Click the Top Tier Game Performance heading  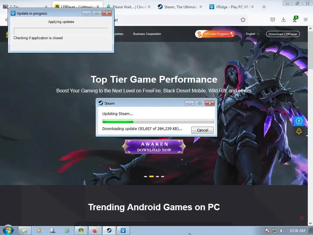[x=154, y=79]
